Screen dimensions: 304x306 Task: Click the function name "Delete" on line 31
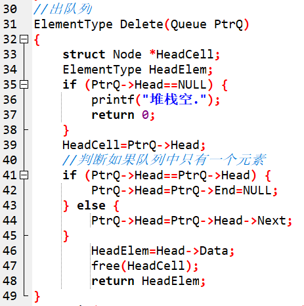pyautogui.click(x=142, y=24)
